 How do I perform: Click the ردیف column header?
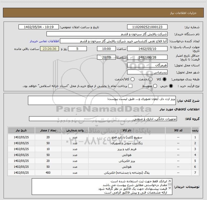[195, 130]
